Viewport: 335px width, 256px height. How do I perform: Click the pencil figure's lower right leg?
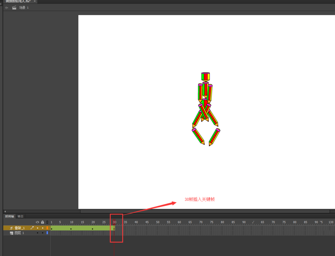[214, 137]
